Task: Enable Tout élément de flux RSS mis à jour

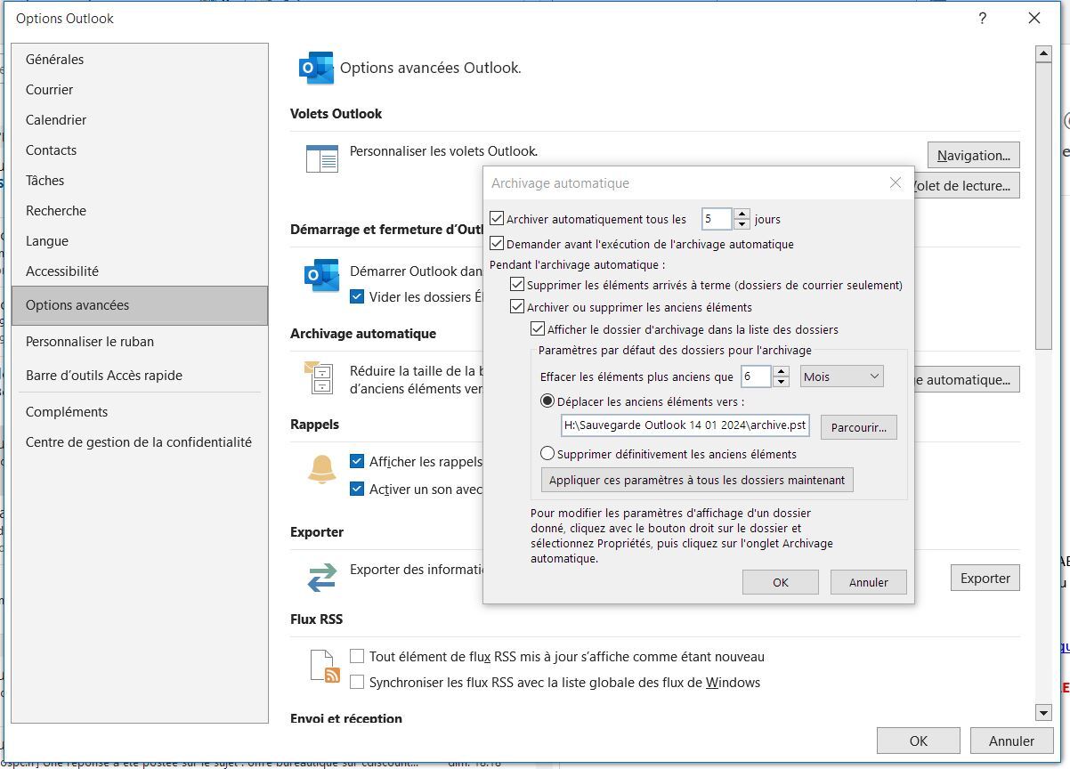Action: pyautogui.click(x=357, y=656)
